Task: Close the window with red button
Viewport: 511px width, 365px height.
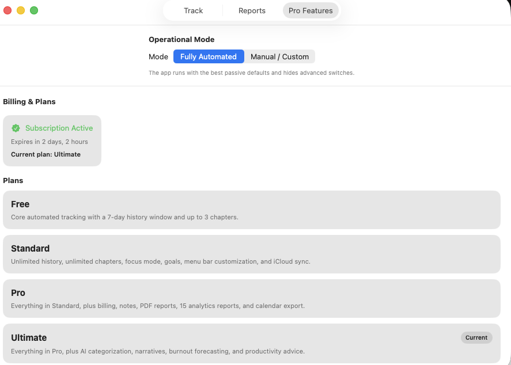Action: point(7,10)
